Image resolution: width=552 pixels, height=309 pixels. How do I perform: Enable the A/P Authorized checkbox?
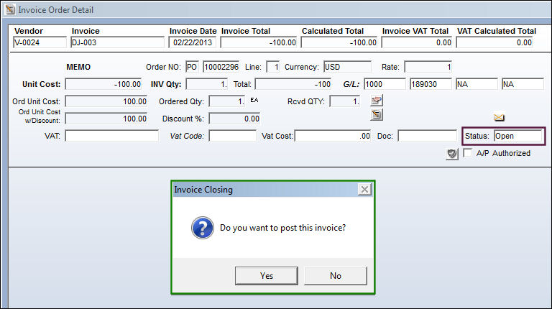pos(467,153)
